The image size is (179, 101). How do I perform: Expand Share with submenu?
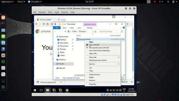[103, 57]
